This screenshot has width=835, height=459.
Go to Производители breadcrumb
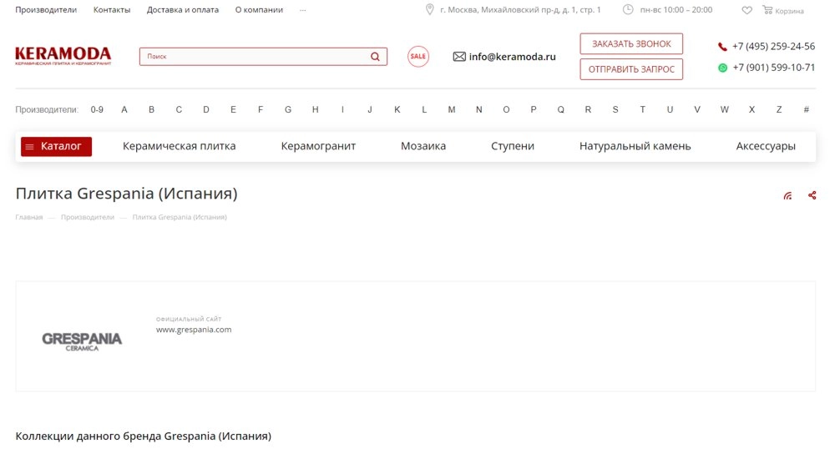[88, 217]
